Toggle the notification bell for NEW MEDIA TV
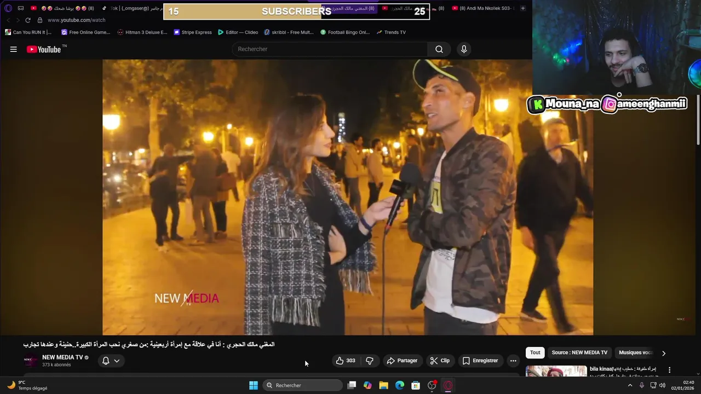 106,361
